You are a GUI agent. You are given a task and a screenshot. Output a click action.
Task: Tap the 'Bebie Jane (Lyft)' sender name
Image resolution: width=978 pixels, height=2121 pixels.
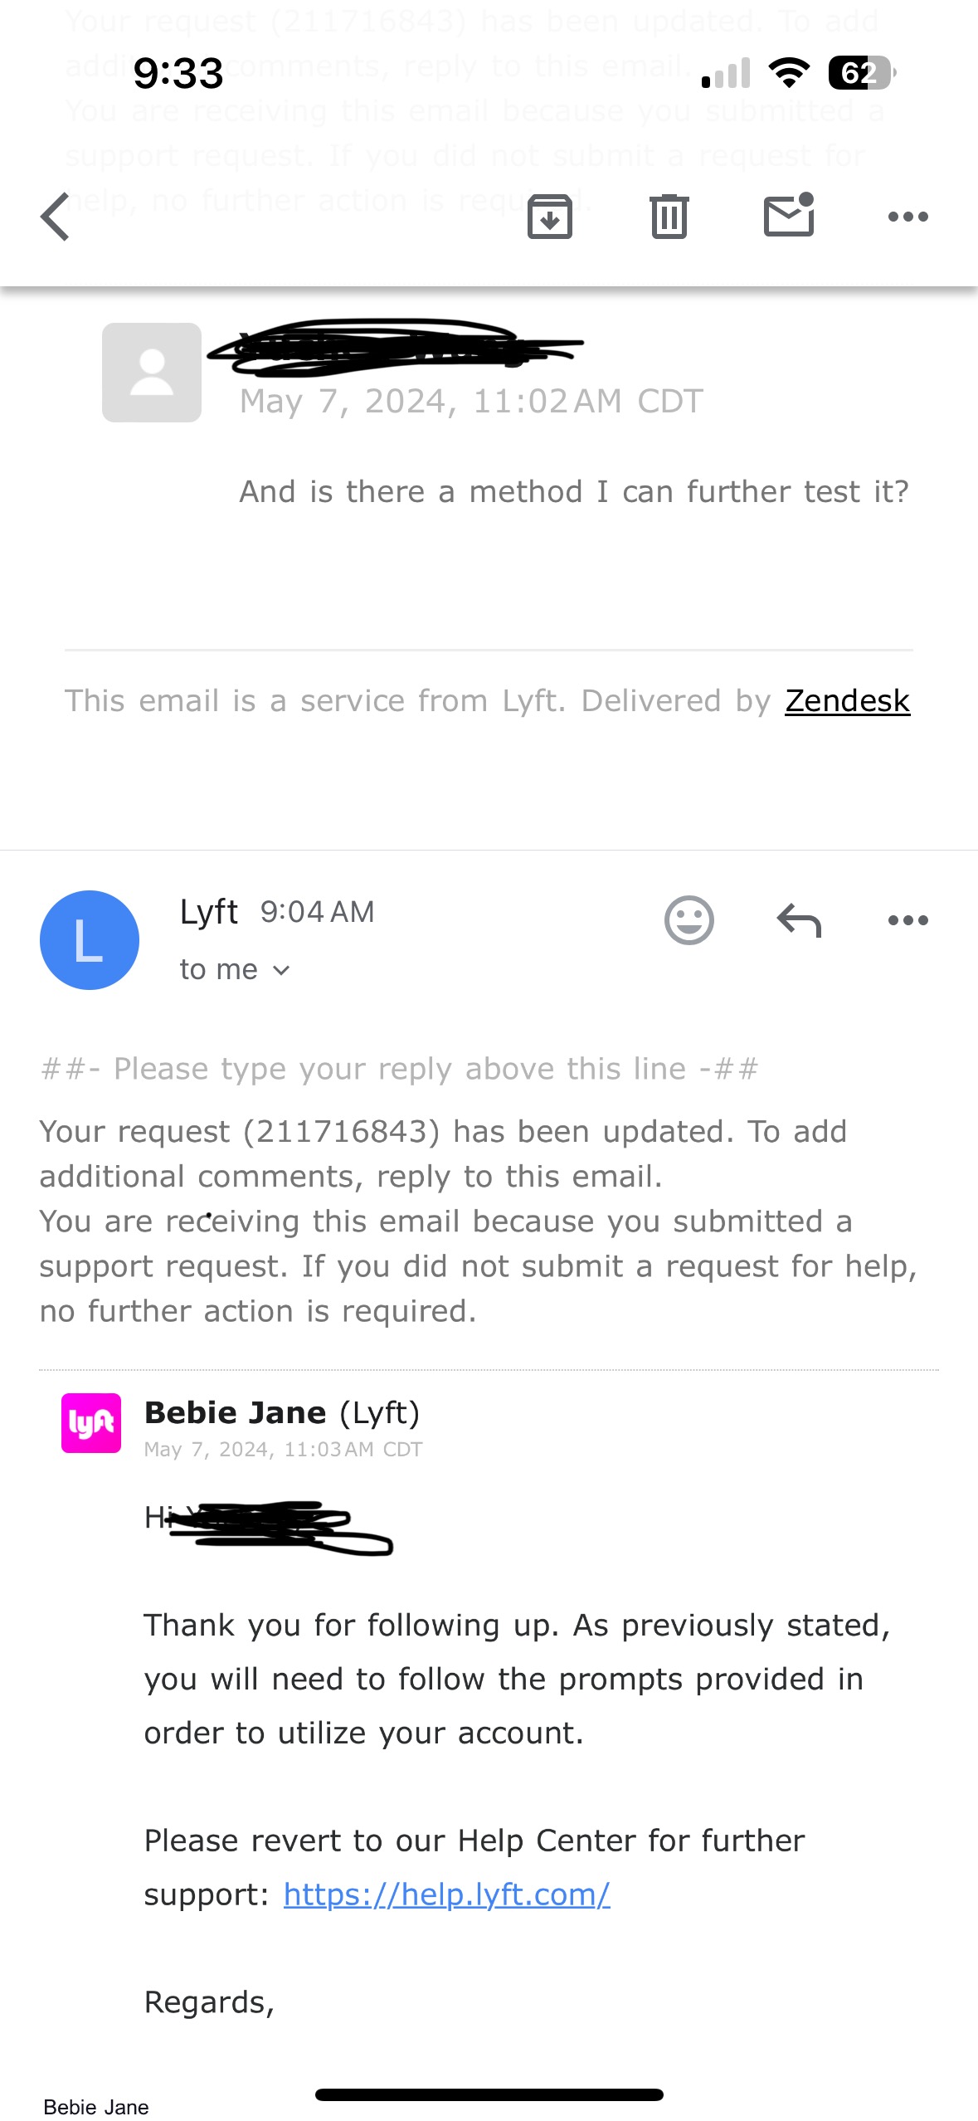[x=282, y=1412]
